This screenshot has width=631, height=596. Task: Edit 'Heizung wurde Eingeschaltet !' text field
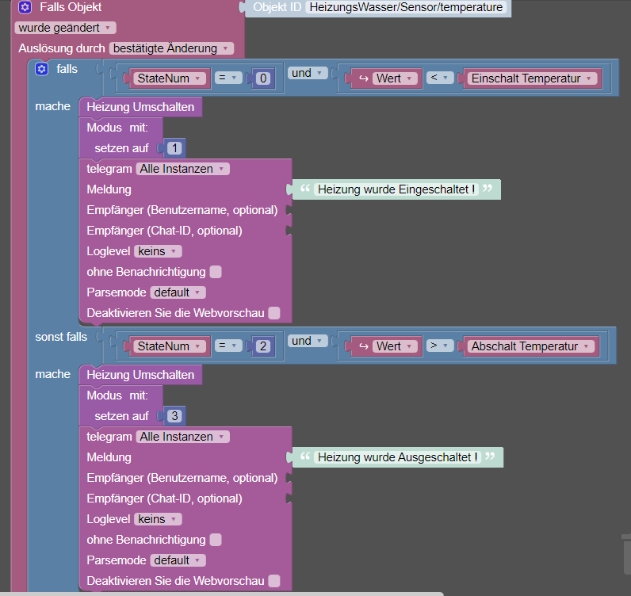(396, 189)
